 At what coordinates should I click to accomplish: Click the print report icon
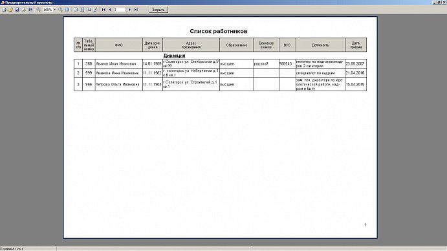(4, 10)
